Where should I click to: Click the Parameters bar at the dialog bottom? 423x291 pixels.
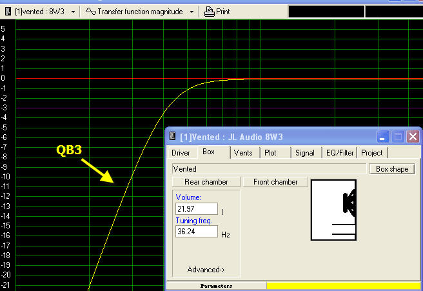coord(217,286)
